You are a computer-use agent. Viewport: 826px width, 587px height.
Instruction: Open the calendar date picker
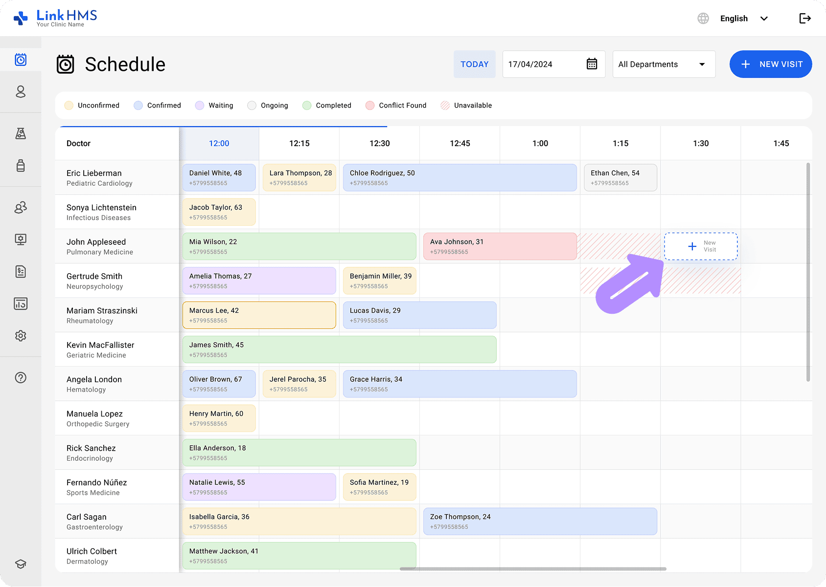pyautogui.click(x=592, y=64)
